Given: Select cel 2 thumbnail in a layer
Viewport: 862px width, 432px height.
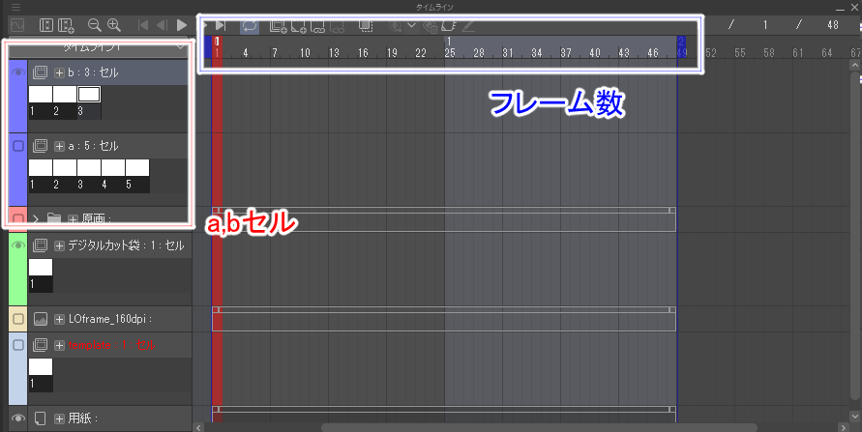Looking at the screenshot, I should (x=65, y=167).
